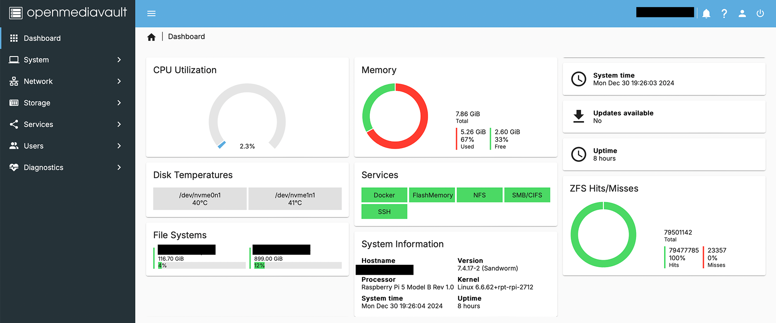
Task: Click the /dev/nvme0n1 temperature tile
Action: click(200, 199)
